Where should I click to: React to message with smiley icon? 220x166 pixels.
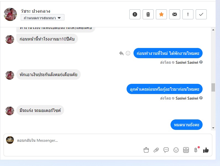click(x=128, y=53)
